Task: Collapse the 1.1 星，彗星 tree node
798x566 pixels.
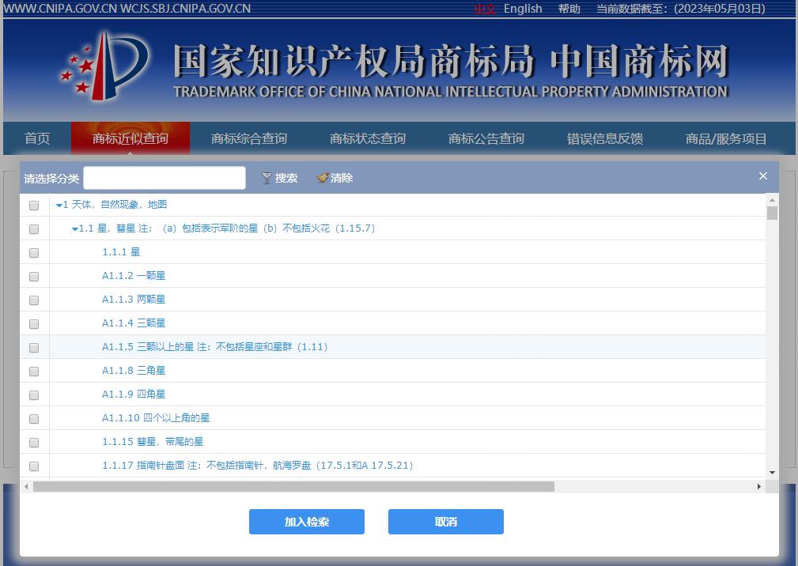Action: pyautogui.click(x=75, y=229)
